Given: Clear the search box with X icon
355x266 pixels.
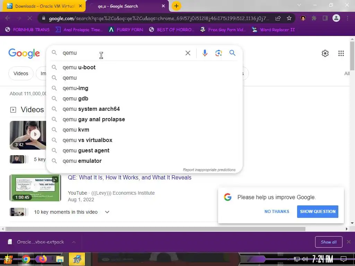Looking at the screenshot, I should (188, 53).
